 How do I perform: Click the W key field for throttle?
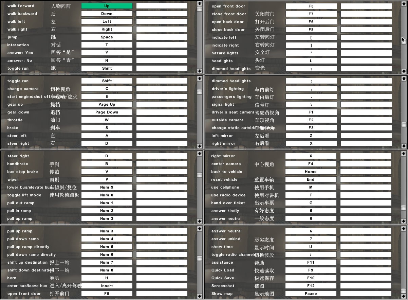107,120
